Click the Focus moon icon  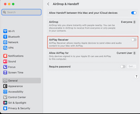[5, 67]
